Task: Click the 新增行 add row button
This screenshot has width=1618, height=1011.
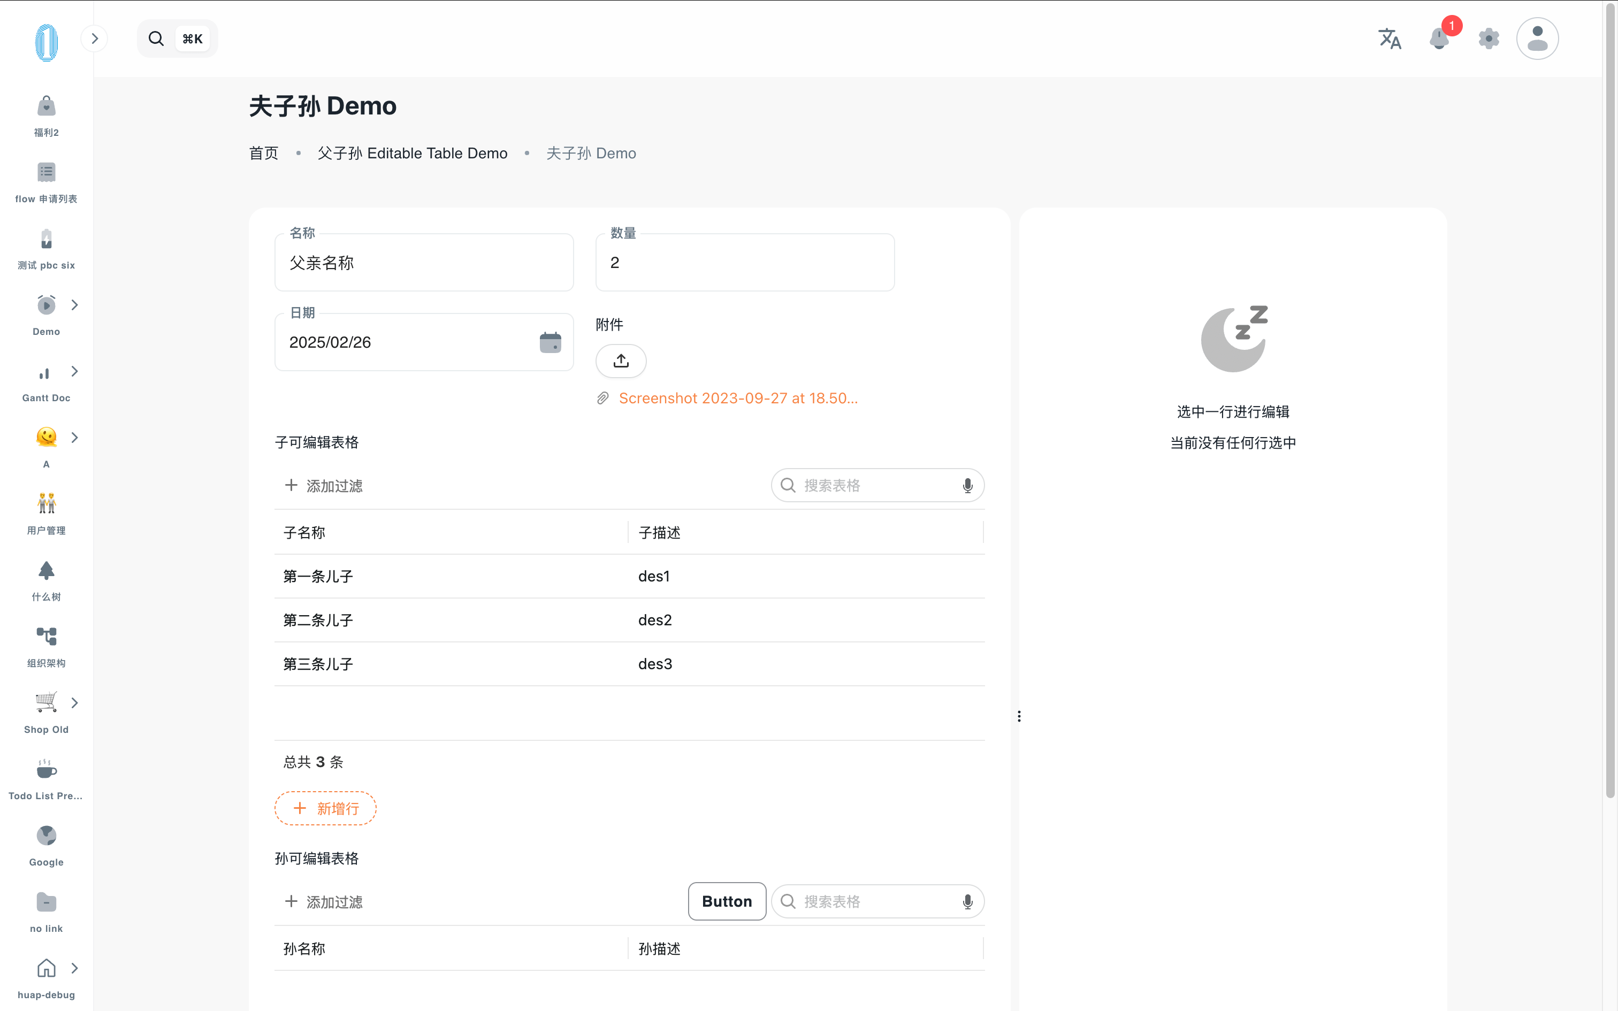Action: pyautogui.click(x=326, y=808)
